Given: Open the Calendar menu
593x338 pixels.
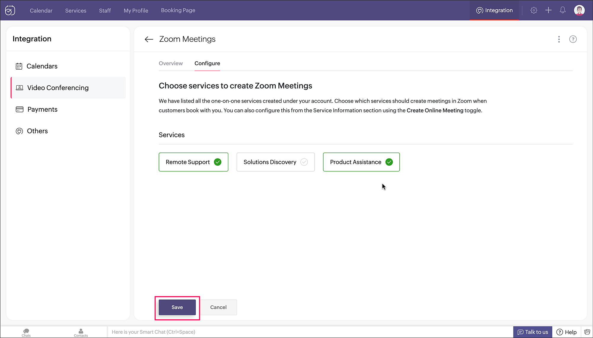Looking at the screenshot, I should tap(41, 11).
